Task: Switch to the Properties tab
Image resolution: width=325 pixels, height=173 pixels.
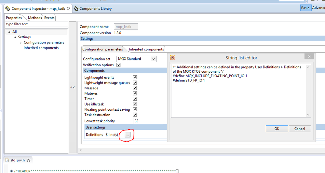Action: pos(14,18)
